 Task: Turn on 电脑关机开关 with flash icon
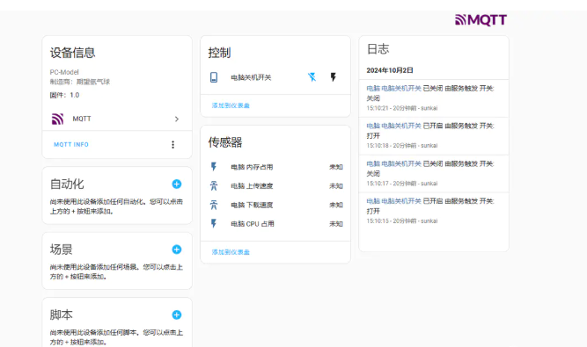click(334, 77)
